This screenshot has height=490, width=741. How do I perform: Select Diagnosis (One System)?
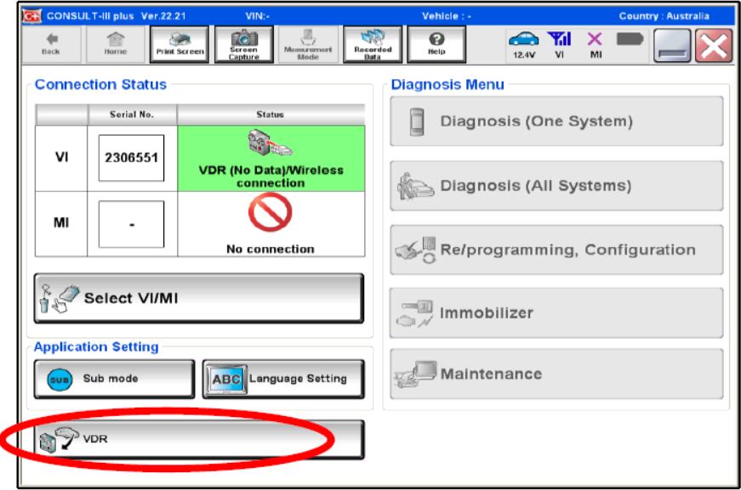556,121
